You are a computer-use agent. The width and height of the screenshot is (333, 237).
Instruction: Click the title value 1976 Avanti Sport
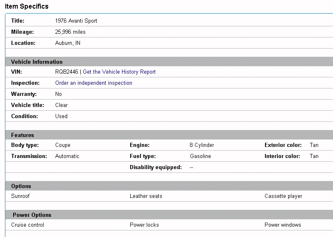[76, 21]
